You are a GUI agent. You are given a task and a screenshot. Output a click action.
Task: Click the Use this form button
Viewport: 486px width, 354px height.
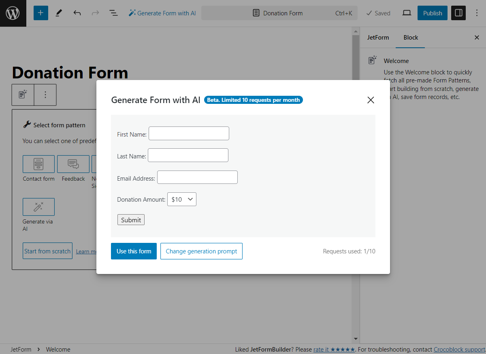(x=134, y=251)
